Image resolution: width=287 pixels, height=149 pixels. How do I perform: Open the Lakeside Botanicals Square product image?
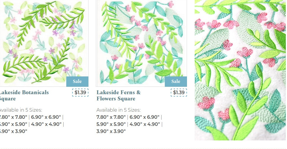tap(44, 43)
